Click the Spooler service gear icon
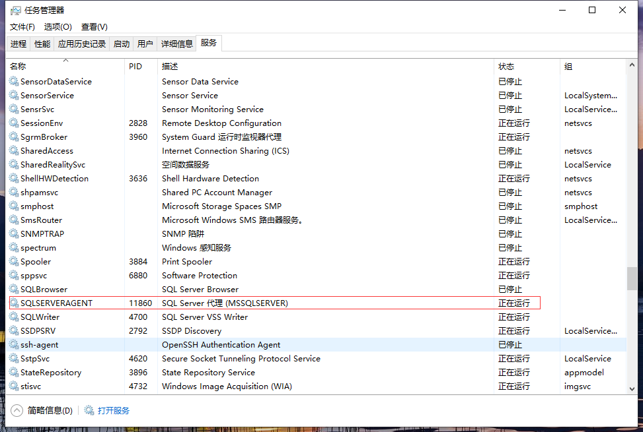 [x=14, y=261]
